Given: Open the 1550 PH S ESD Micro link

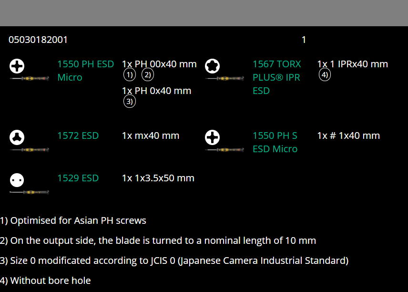Looking at the screenshot, I should [x=275, y=142].
